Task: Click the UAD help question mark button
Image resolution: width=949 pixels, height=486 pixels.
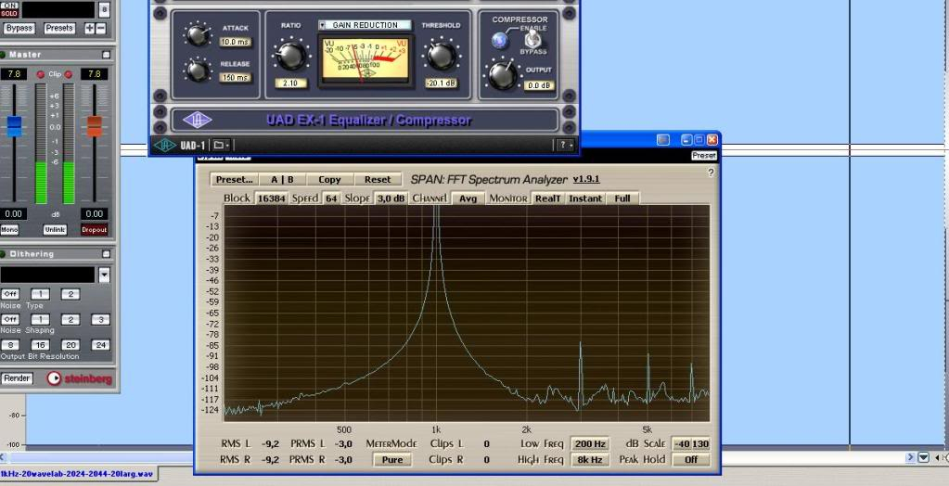Action: 564,145
